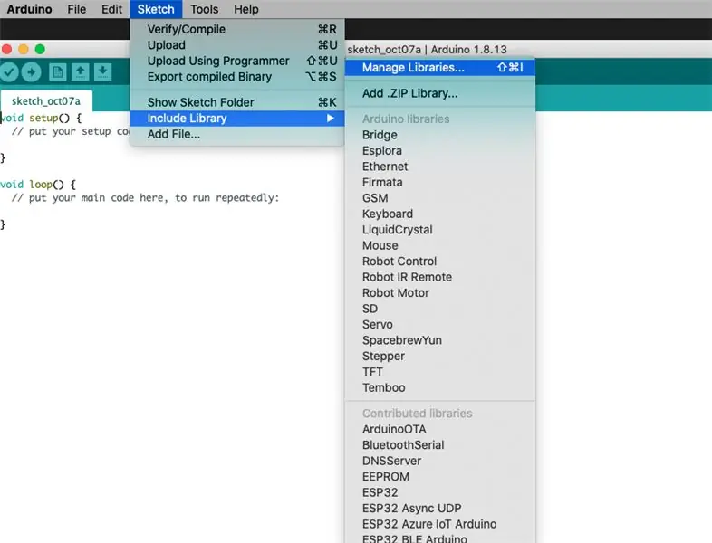Open Manage Libraries...

[x=440, y=68]
